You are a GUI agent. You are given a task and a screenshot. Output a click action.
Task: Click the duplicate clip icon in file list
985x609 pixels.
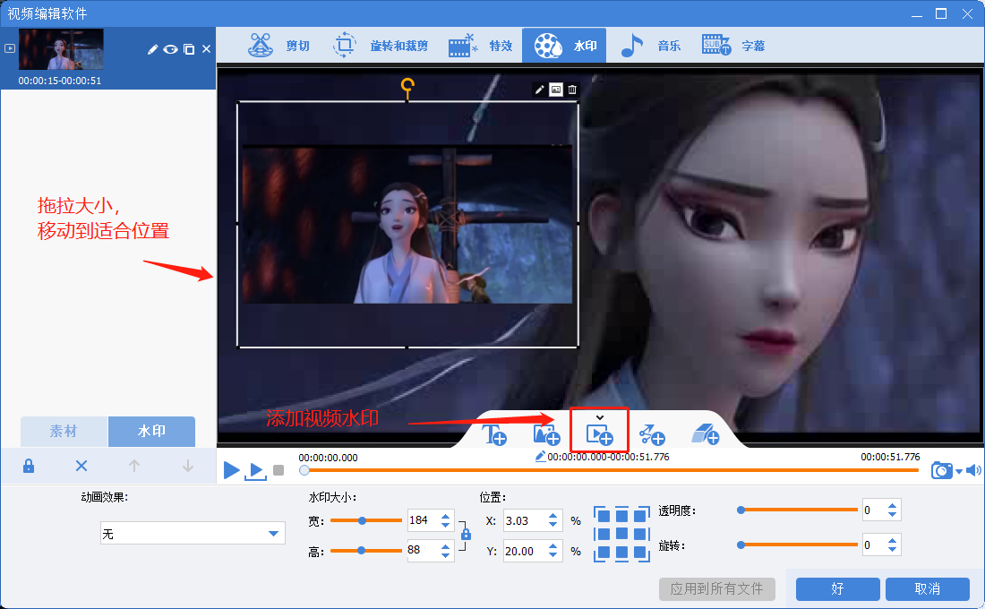(188, 49)
